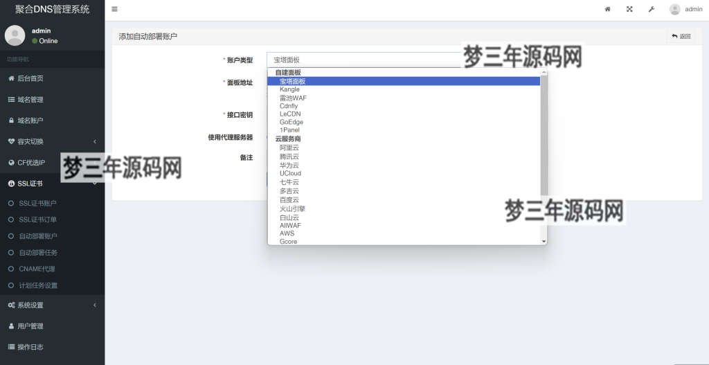709x365 pixels.
Task: Toggle the sidebar hamburger menu icon
Action: tap(114, 9)
